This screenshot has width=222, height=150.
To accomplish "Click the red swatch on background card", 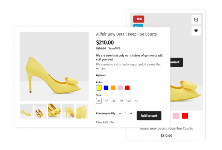I will [185, 116].
